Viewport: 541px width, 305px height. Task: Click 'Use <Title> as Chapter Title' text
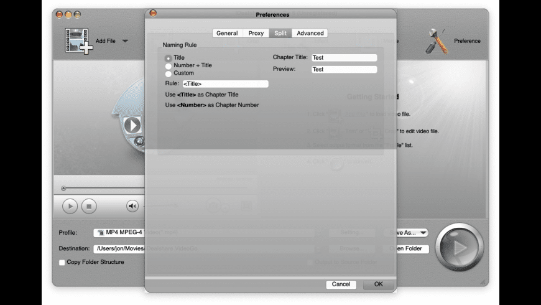(x=202, y=95)
